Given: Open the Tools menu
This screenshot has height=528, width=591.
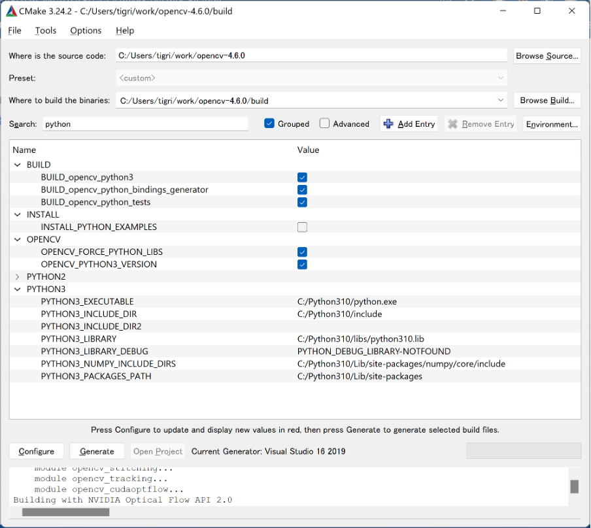Looking at the screenshot, I should (45, 31).
